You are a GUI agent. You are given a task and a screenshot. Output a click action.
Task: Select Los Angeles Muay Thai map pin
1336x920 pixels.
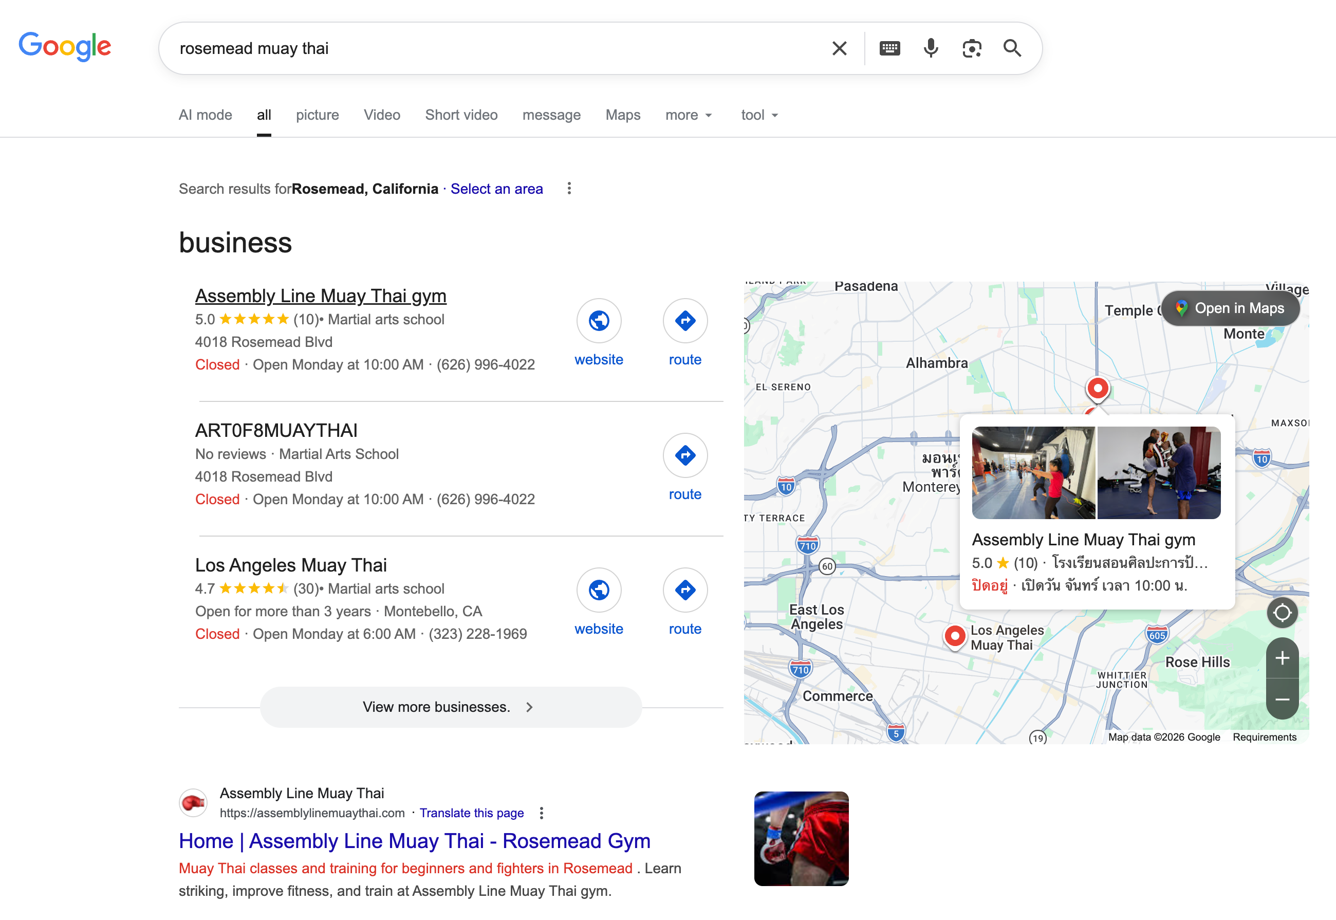point(954,637)
